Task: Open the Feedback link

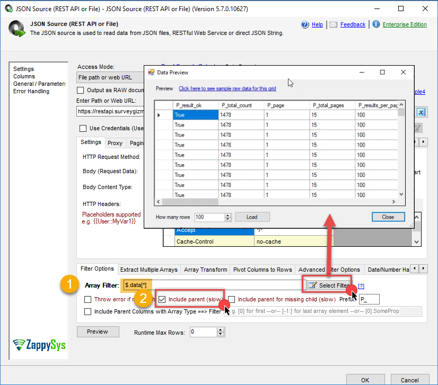Action: pos(353,24)
